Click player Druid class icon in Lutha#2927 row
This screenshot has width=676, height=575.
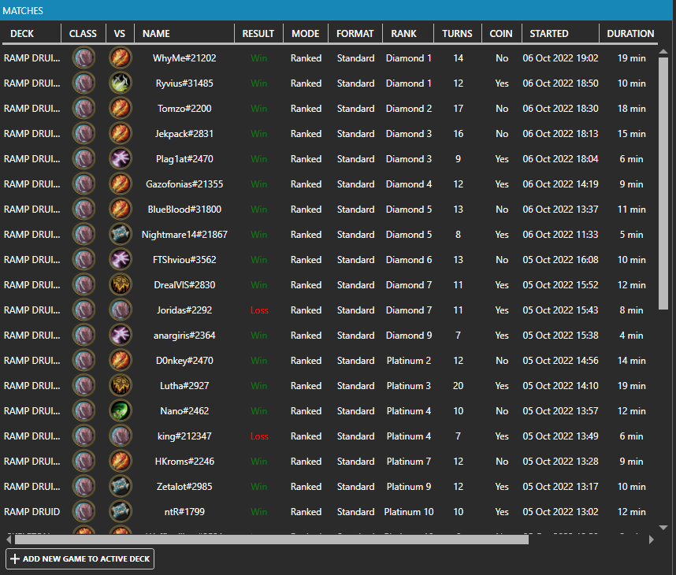click(84, 386)
